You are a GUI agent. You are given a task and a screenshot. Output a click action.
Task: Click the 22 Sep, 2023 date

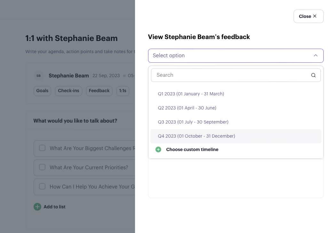click(106, 76)
